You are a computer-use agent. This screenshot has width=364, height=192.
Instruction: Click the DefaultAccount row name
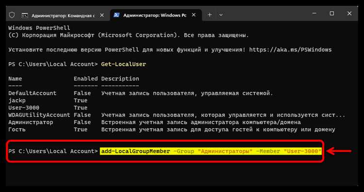(x=32, y=93)
